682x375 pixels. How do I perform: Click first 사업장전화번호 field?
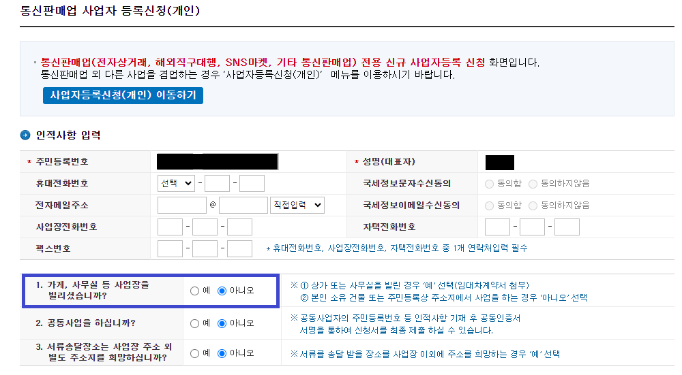[170, 227]
